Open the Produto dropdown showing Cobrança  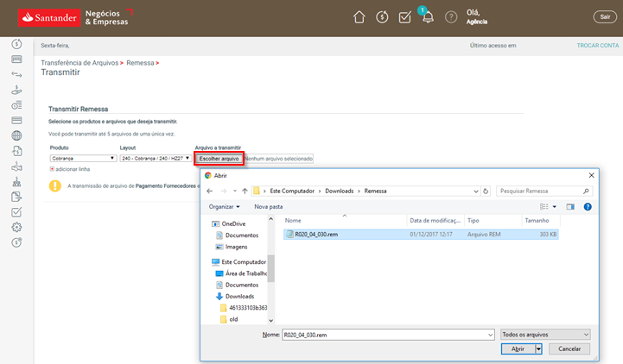[x=83, y=159]
